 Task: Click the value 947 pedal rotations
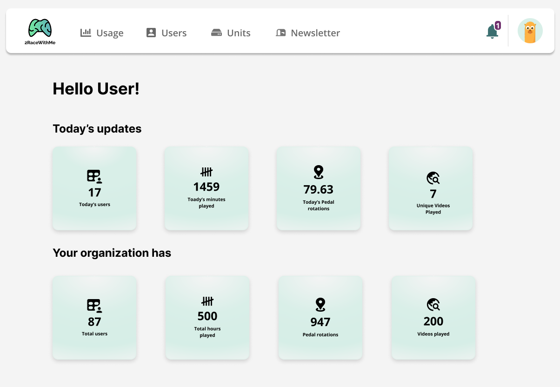click(x=320, y=322)
